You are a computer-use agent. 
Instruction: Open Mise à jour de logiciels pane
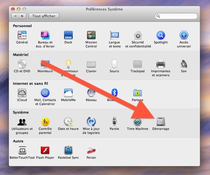pos(91,122)
